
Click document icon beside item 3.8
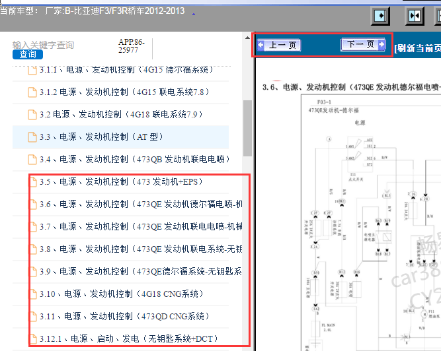[33, 249]
